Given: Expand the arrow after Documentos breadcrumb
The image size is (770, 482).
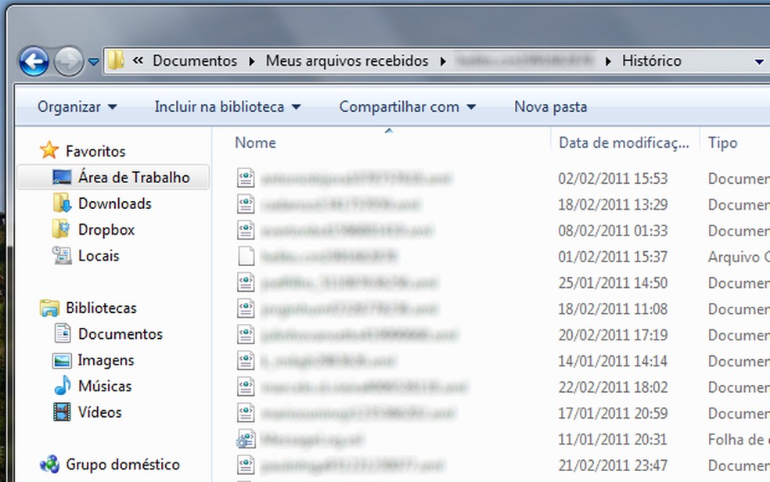Looking at the screenshot, I should click(252, 61).
